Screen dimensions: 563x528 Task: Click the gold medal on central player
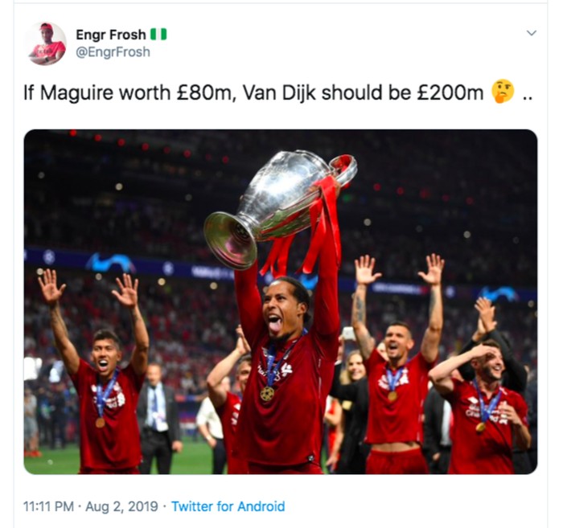point(267,394)
